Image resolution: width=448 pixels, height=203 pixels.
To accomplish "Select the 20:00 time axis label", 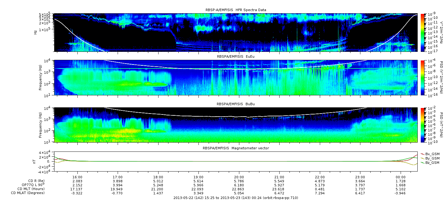I will 239,177.
